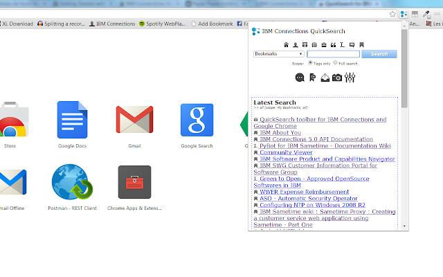Click the blue Search button
This screenshot has height=277, width=443.
[x=379, y=54]
